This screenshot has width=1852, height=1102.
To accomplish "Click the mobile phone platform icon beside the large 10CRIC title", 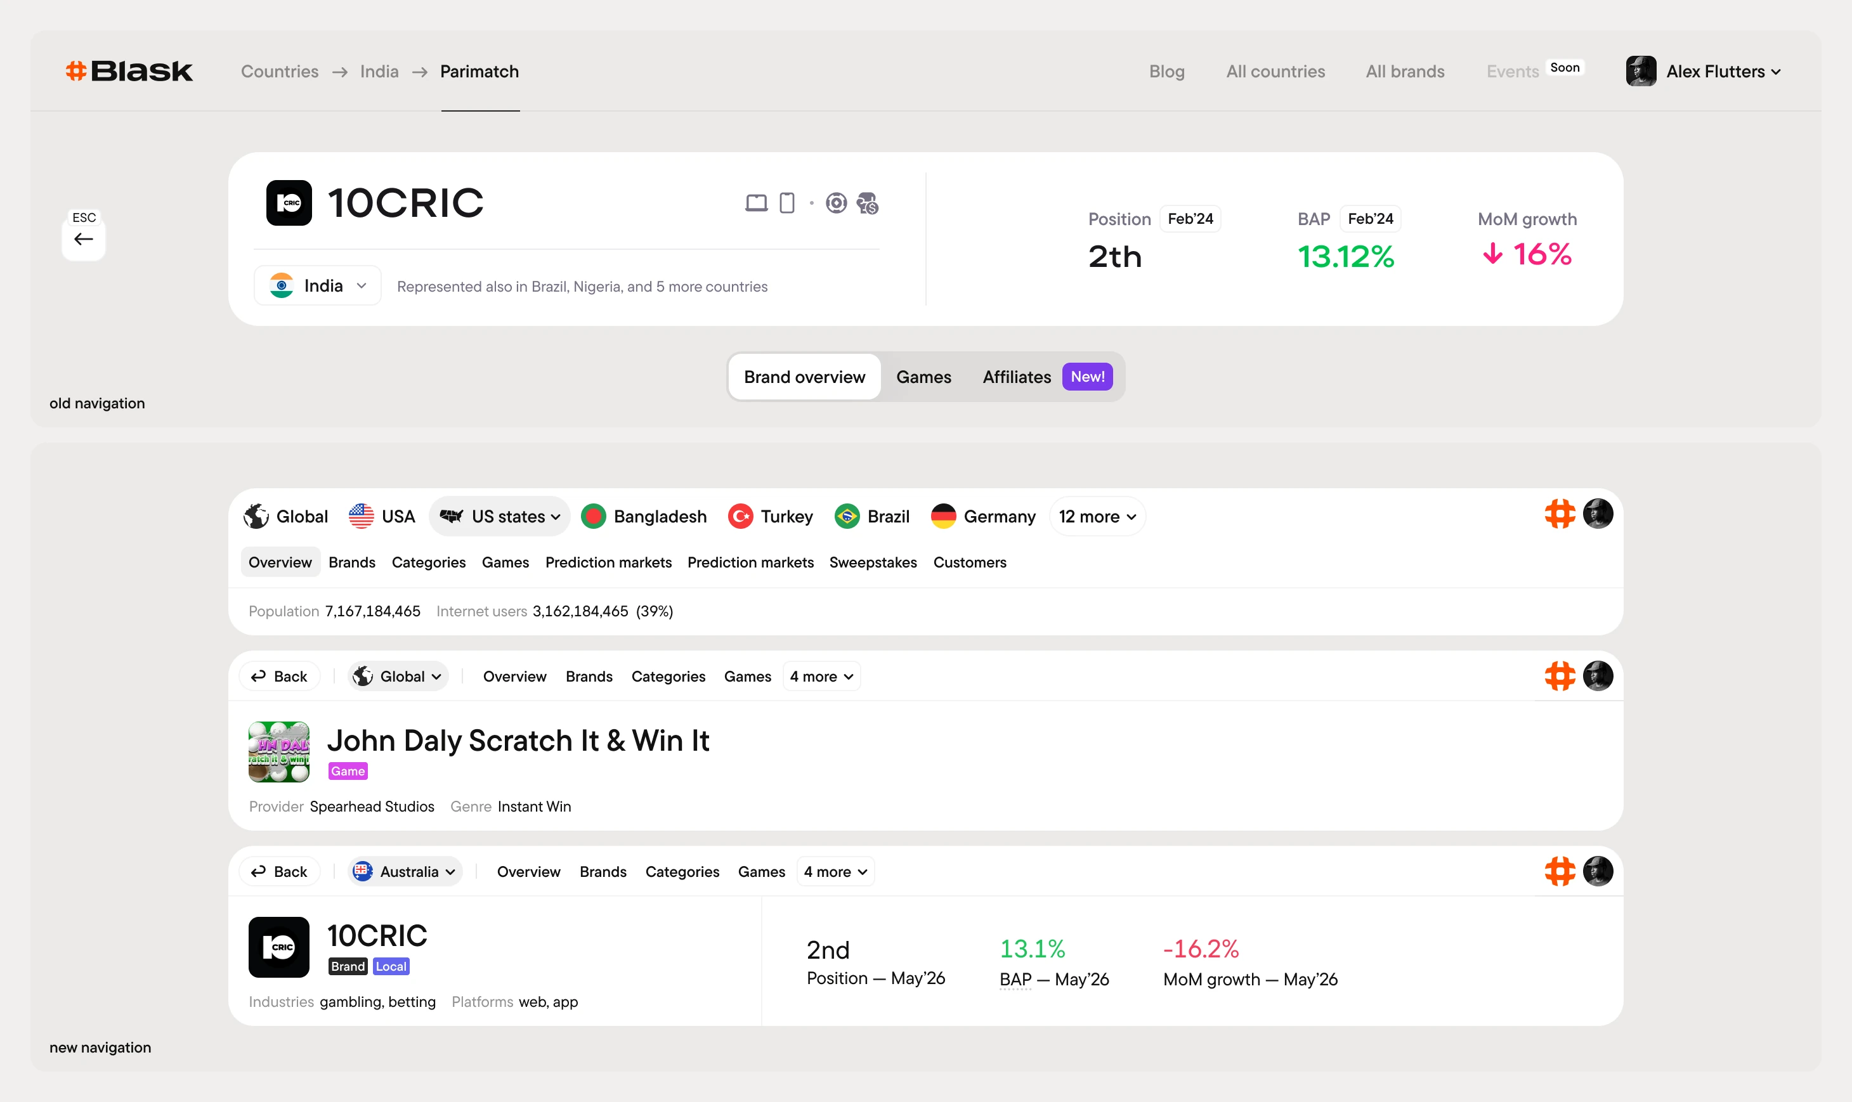I will click(787, 203).
